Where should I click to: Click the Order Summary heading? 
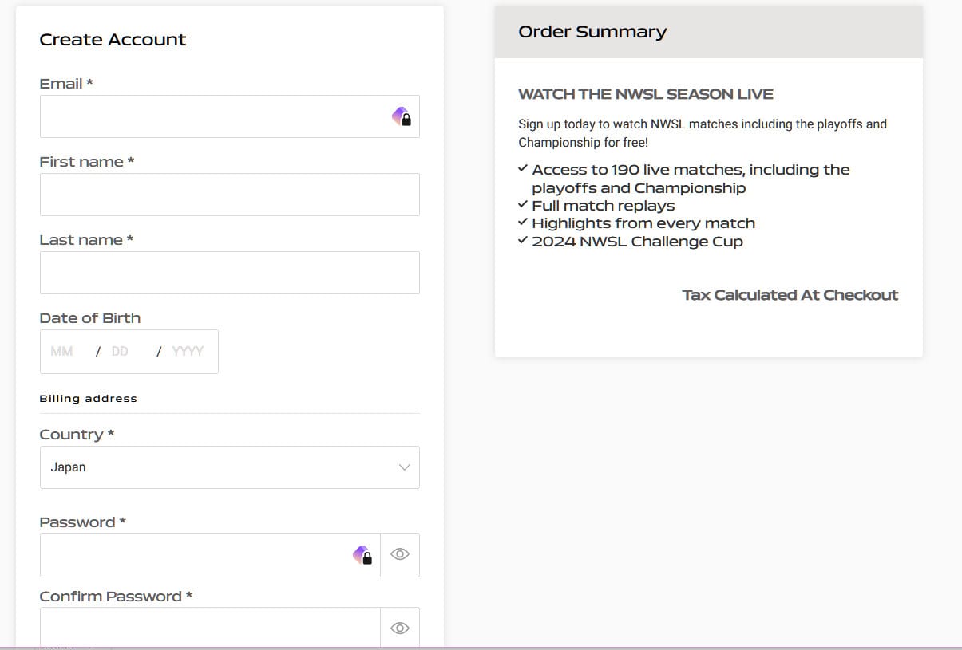coord(592,32)
